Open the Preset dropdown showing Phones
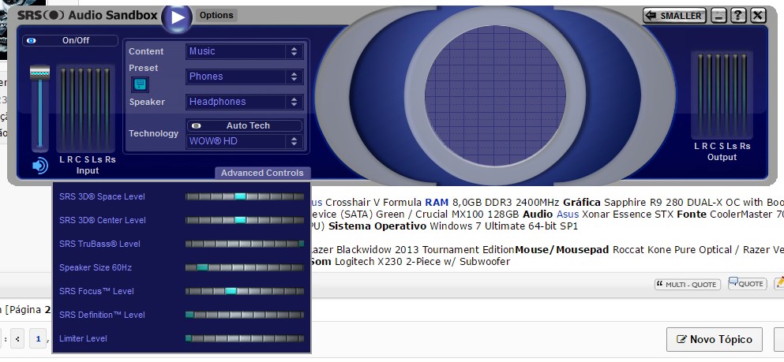 245,77
